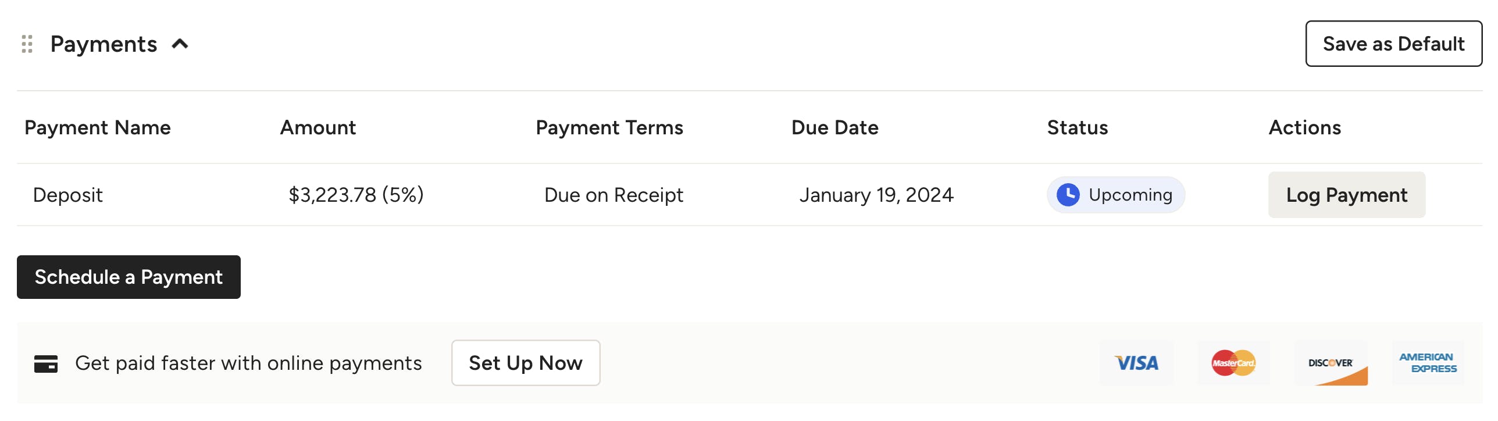The height and width of the screenshot is (421, 1498).
Task: Select the Deposit payment name cell
Action: click(x=68, y=195)
